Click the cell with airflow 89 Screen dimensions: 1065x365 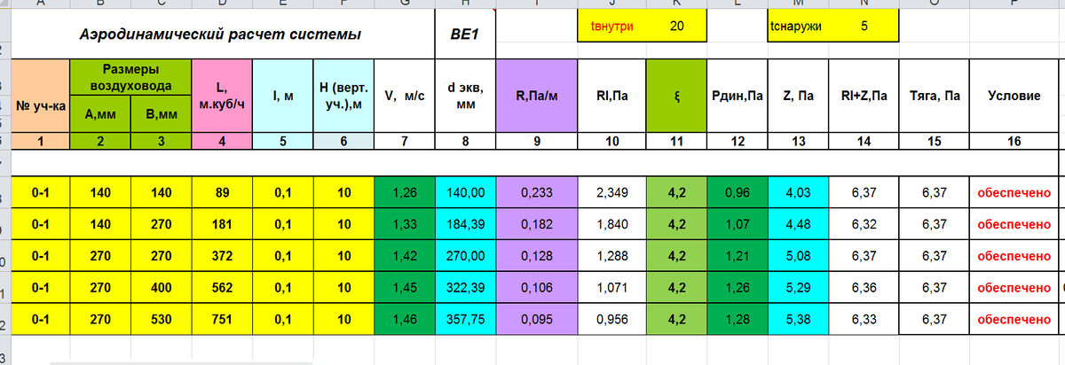[x=222, y=190]
